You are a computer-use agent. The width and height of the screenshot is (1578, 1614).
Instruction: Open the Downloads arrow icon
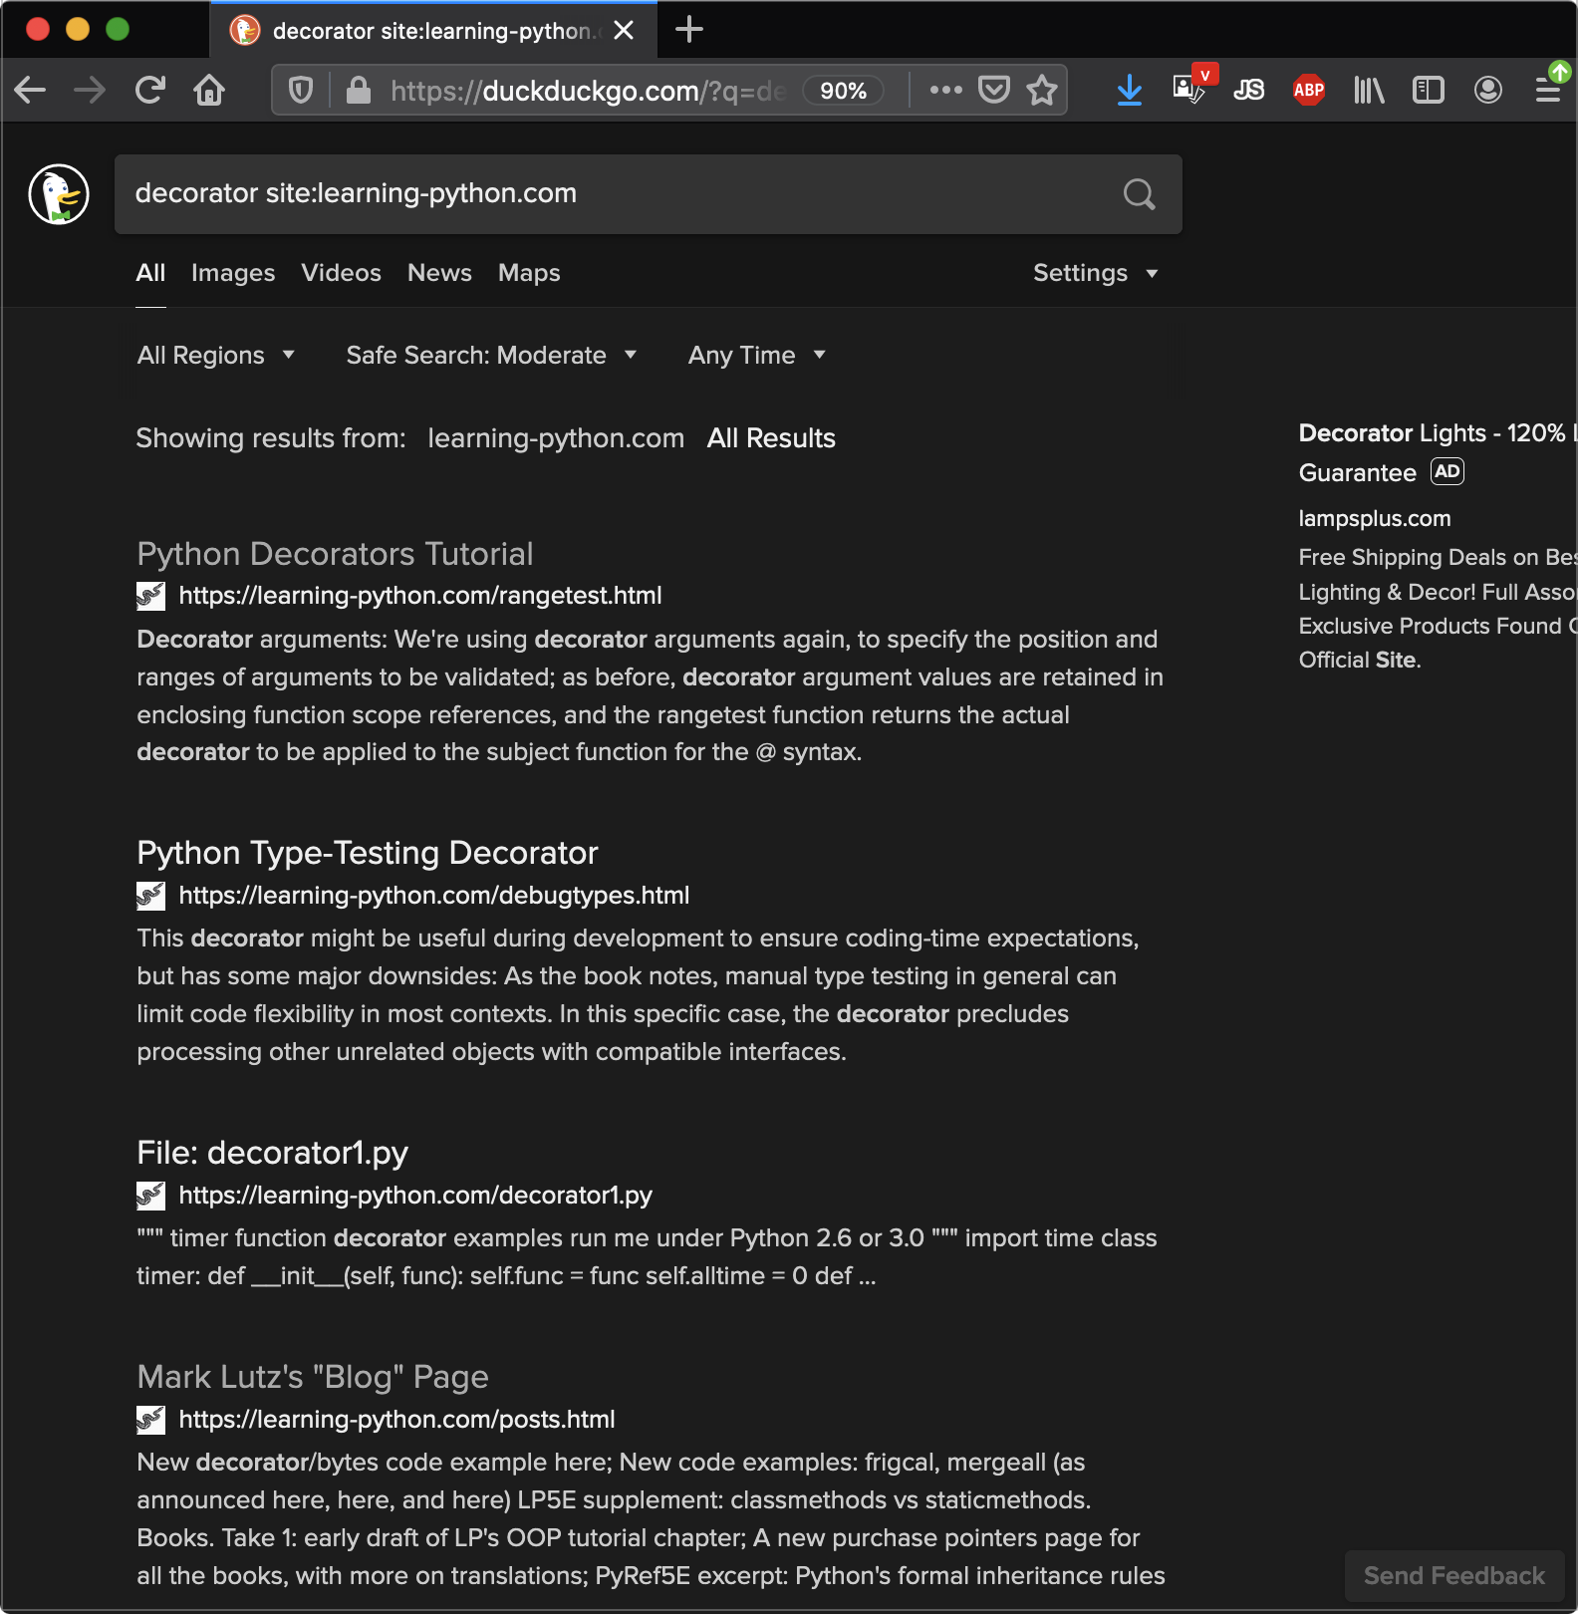tap(1129, 91)
